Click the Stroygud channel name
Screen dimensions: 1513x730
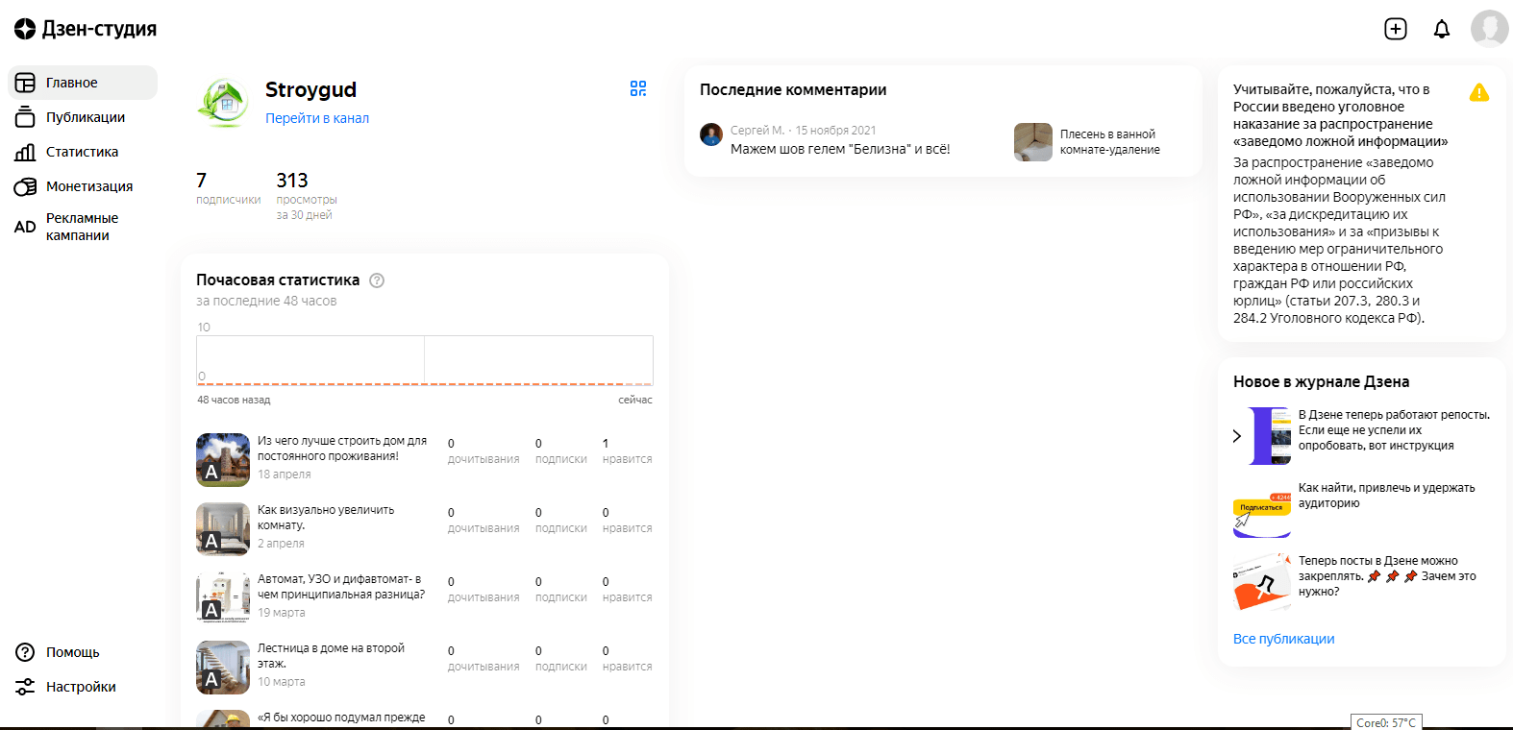point(311,89)
